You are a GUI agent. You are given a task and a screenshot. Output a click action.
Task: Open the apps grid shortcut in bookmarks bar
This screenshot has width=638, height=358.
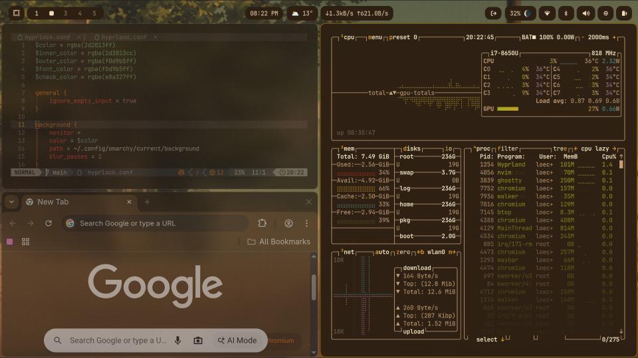click(x=26, y=242)
